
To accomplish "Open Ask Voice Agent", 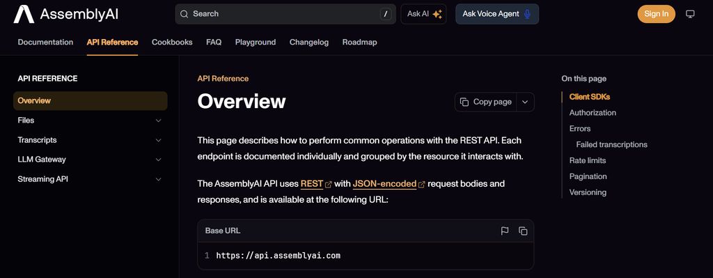I will coord(497,14).
